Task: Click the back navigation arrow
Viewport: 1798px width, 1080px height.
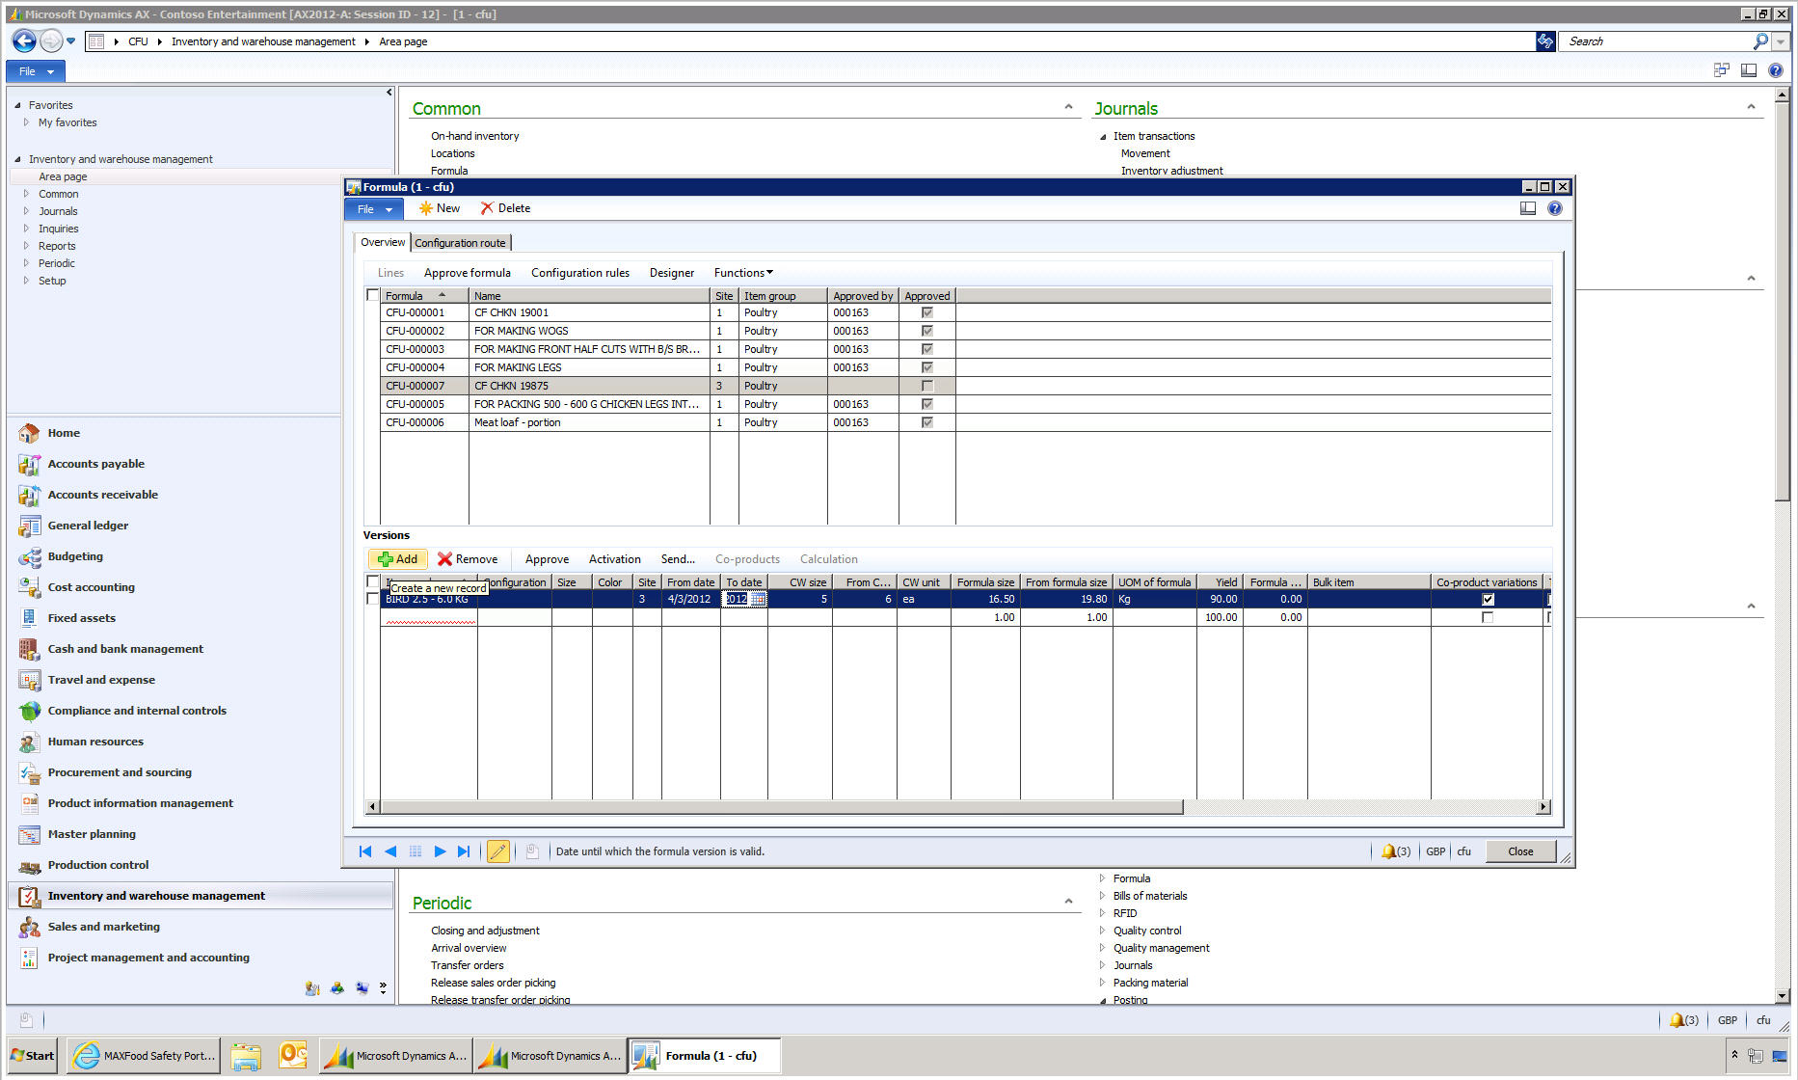Action: [24, 40]
